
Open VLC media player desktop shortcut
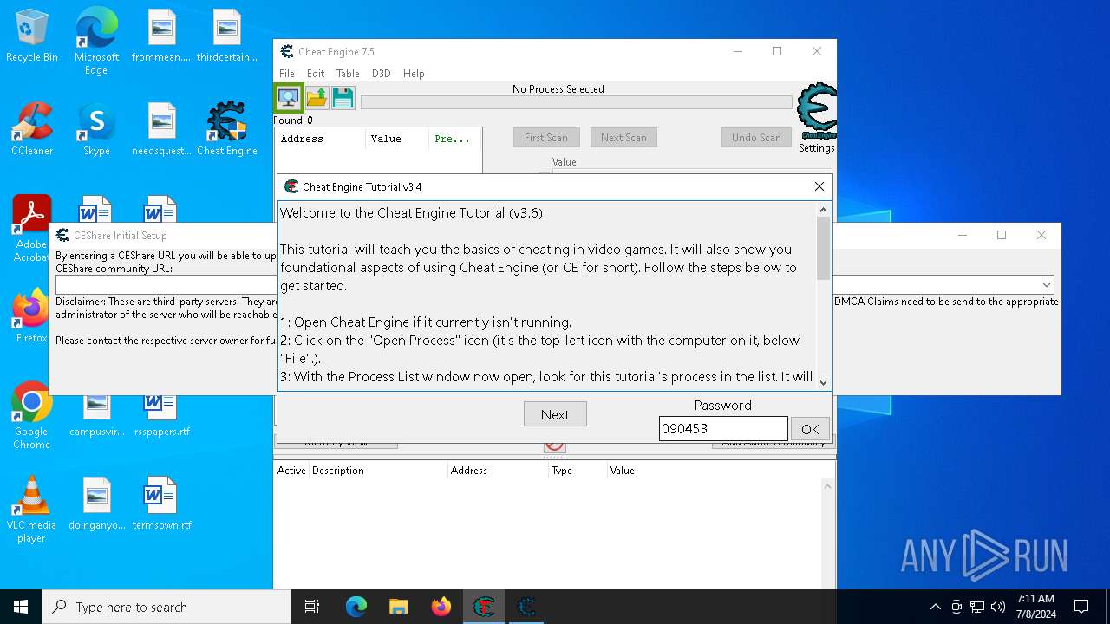[31, 510]
